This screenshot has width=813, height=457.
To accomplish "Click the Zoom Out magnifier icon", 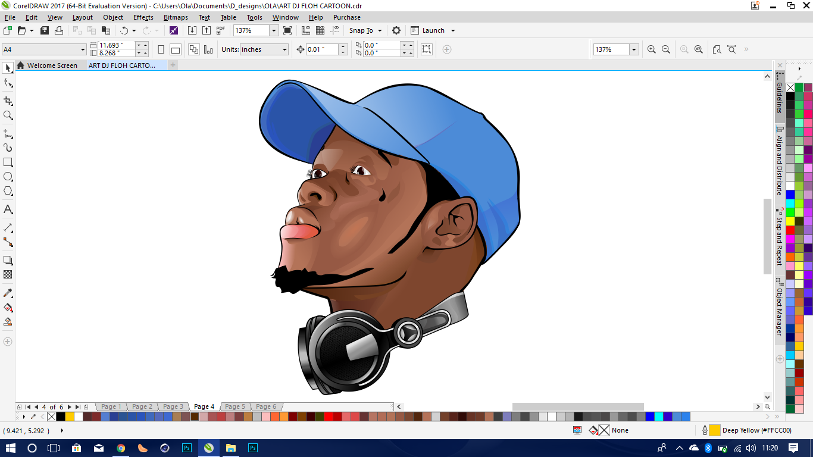I will [x=666, y=49].
